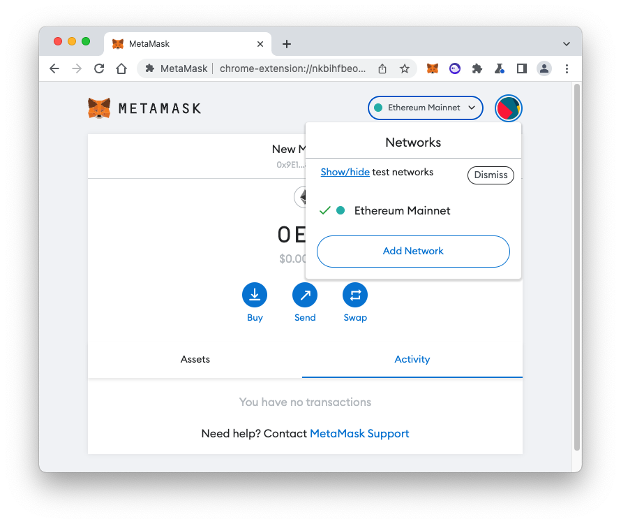Copy the 0x9E1 account address

click(291, 165)
